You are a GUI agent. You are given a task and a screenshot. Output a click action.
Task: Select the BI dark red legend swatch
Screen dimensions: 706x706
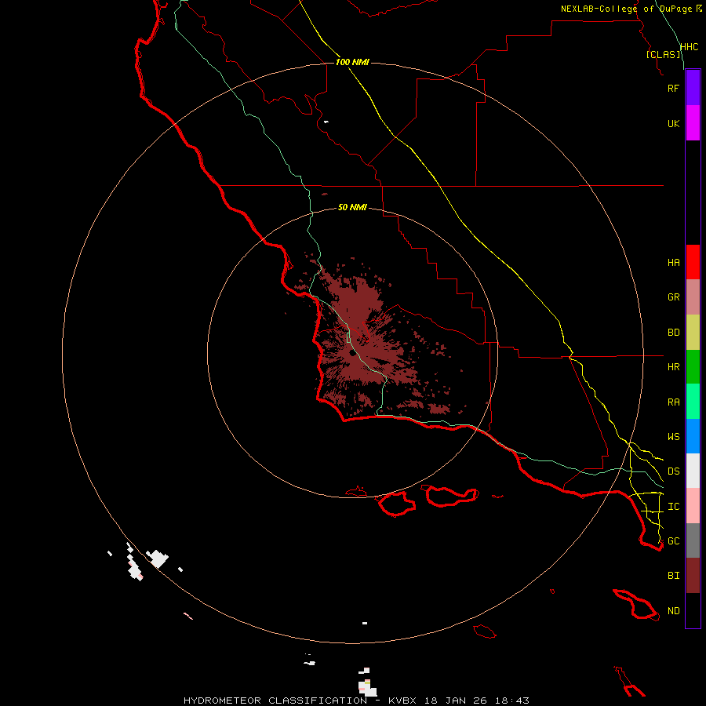693,576
